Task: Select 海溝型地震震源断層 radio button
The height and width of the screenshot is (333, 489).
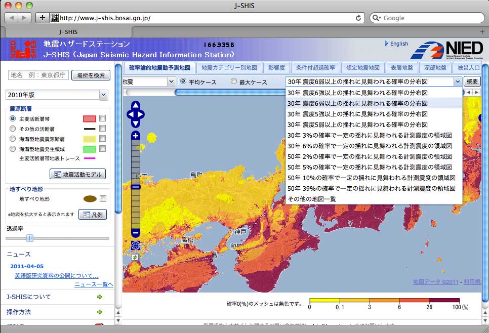Action: pos(13,139)
